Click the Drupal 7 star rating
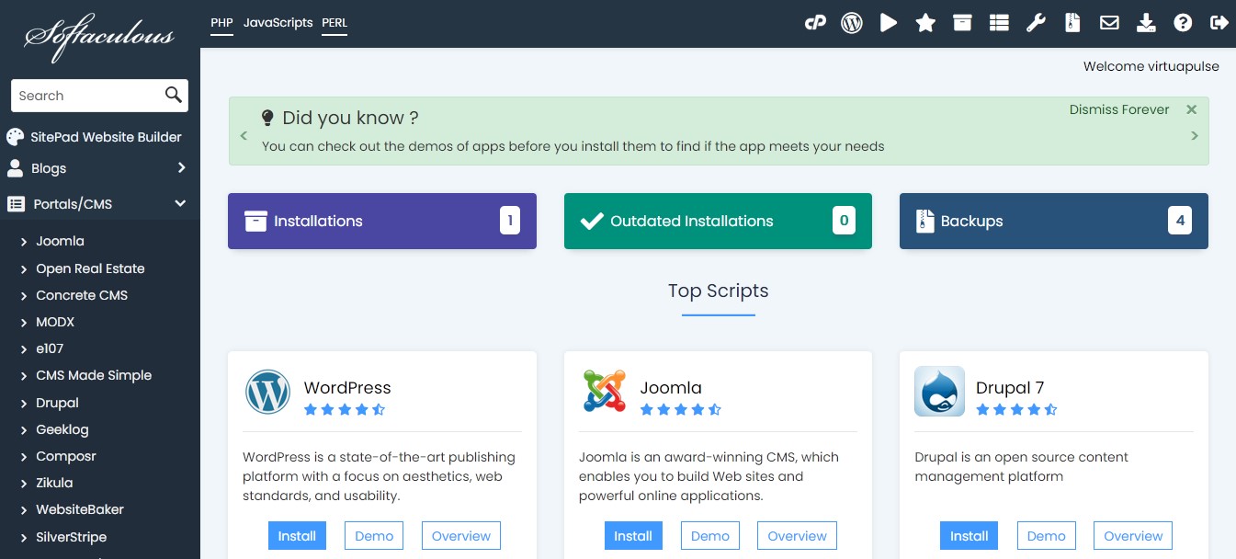1236x559 pixels. coord(1016,409)
